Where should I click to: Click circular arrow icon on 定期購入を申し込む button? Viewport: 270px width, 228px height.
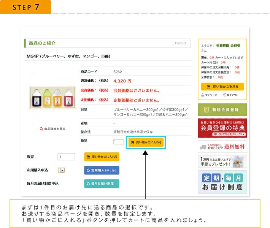coord(89,170)
